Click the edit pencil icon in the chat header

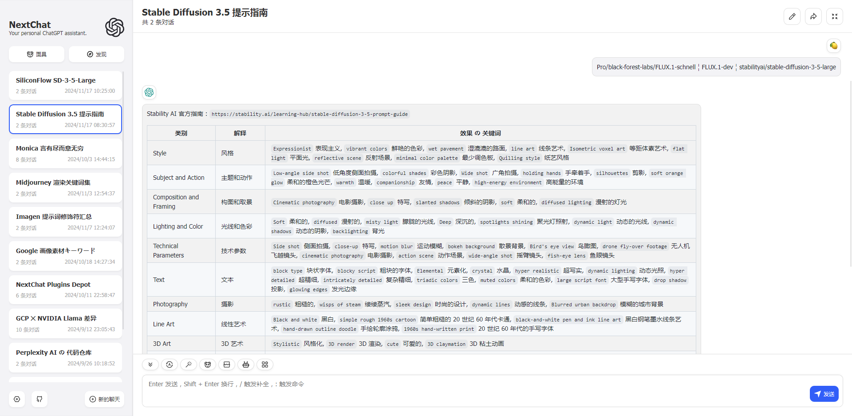(792, 16)
